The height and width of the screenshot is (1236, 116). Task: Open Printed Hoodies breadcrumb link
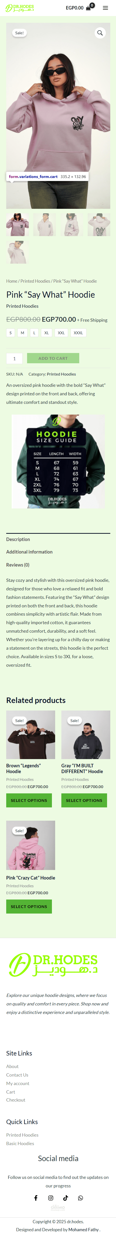click(35, 281)
